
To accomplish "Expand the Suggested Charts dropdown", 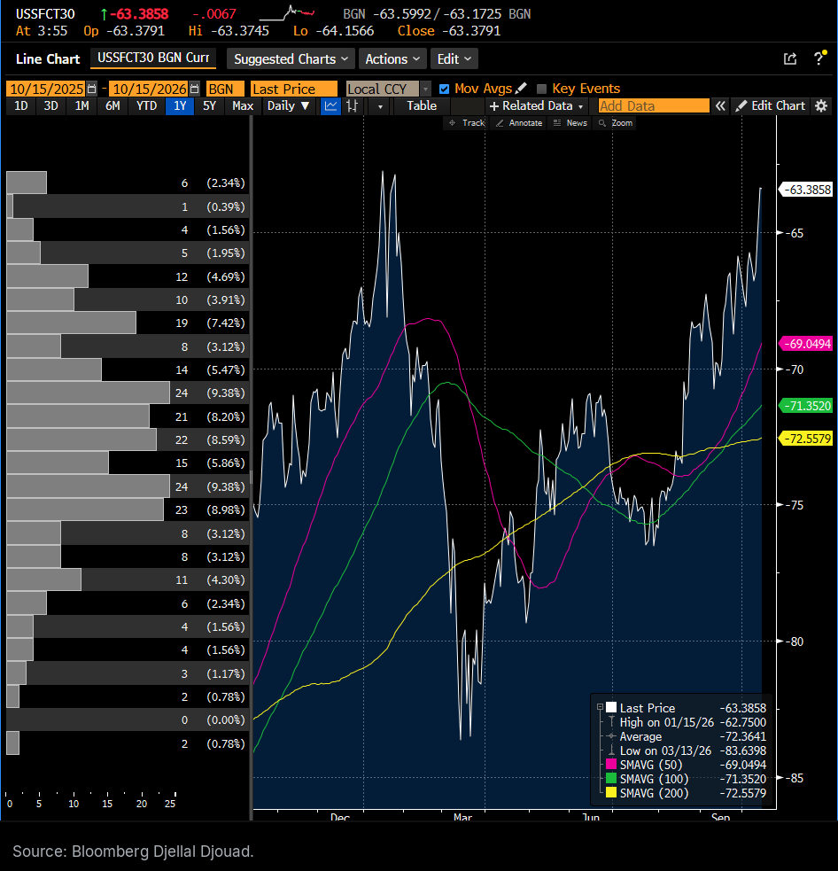I will 291,58.
